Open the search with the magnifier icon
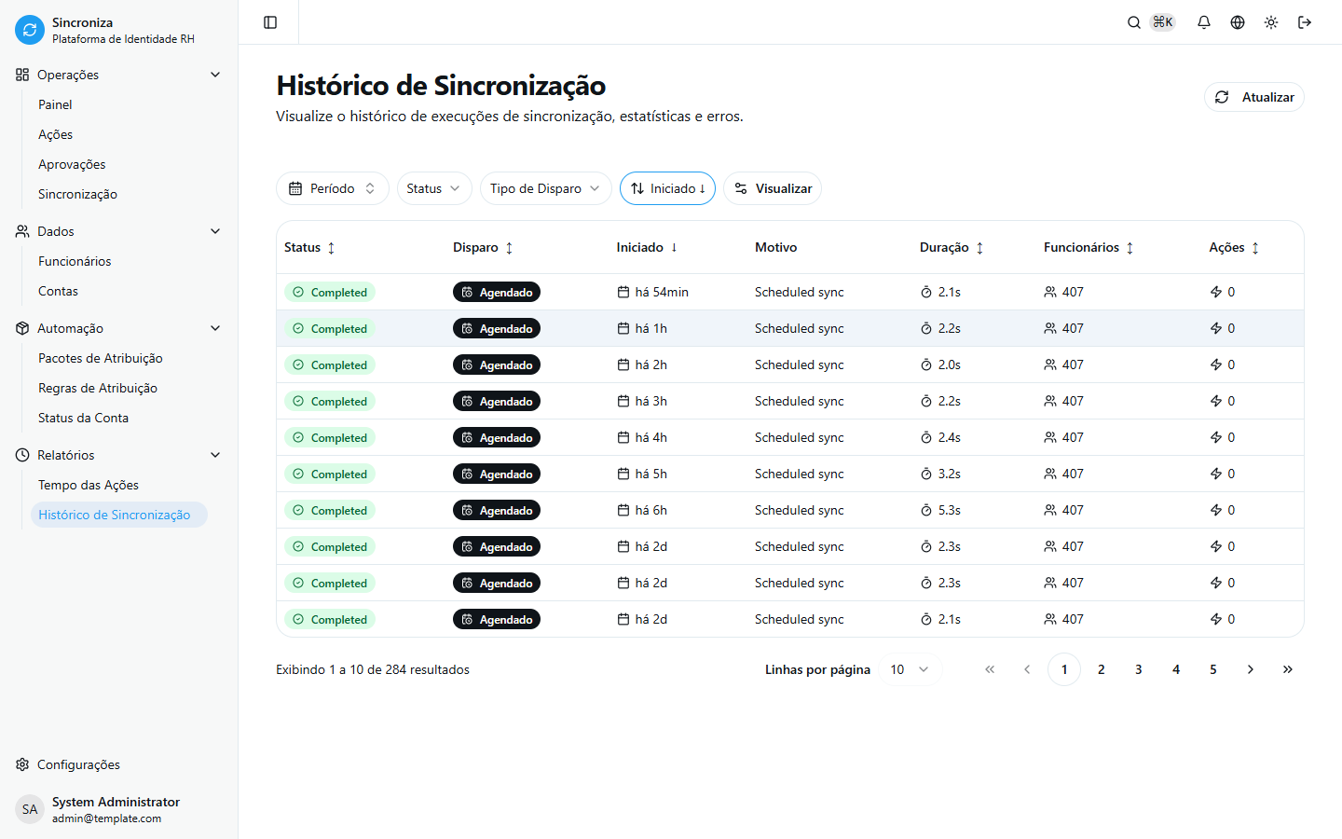1342x839 pixels. (1133, 21)
